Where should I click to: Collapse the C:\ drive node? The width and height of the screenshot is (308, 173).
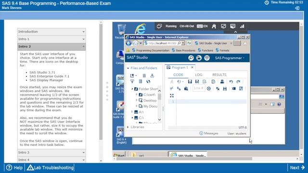click(132, 118)
